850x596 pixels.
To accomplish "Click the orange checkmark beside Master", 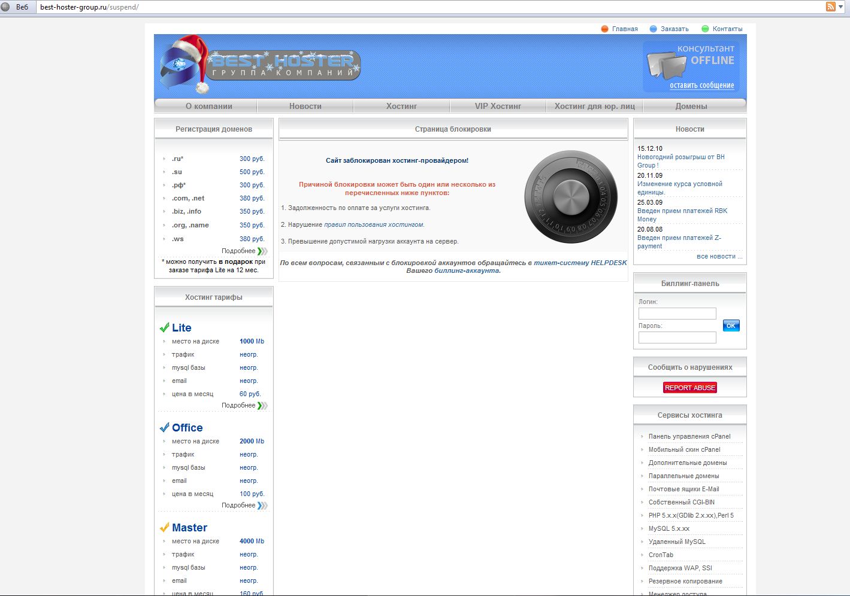I will (164, 527).
